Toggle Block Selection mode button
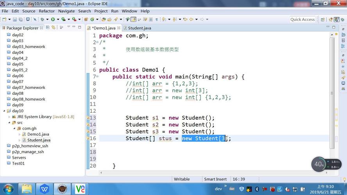 (x=151, y=19)
